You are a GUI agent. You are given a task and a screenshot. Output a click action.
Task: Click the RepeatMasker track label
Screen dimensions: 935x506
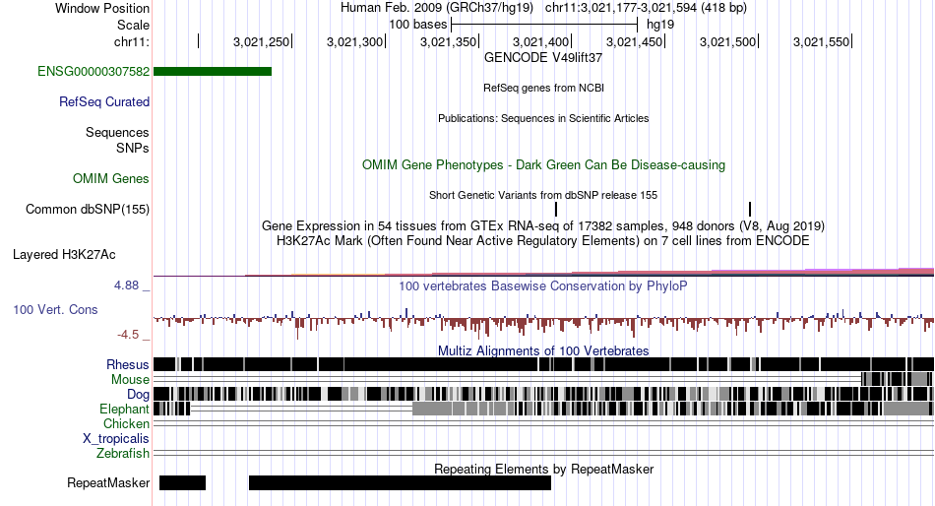pos(108,482)
